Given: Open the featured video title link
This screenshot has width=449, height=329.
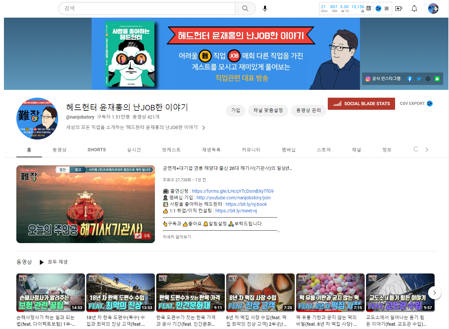Looking at the screenshot, I should tap(227, 168).
